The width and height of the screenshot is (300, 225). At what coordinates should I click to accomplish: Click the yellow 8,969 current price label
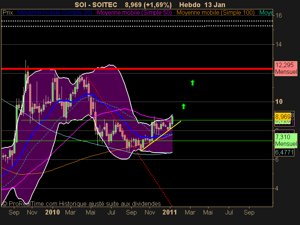pyautogui.click(x=283, y=116)
